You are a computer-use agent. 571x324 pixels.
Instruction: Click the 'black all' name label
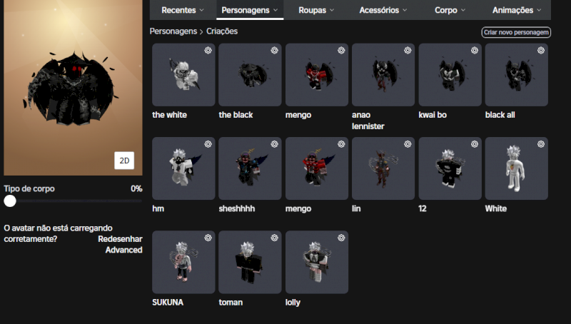tap(500, 115)
